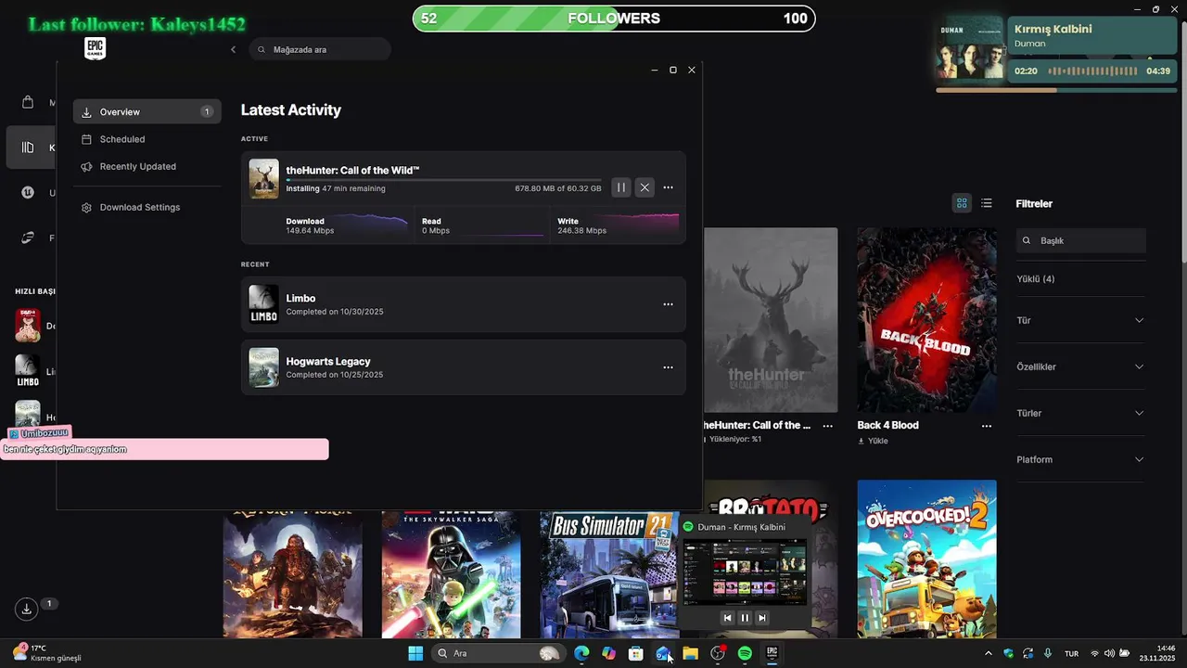Open Epic Games Launcher taskbar icon
Viewport: 1187px width, 668px height.
point(772,653)
